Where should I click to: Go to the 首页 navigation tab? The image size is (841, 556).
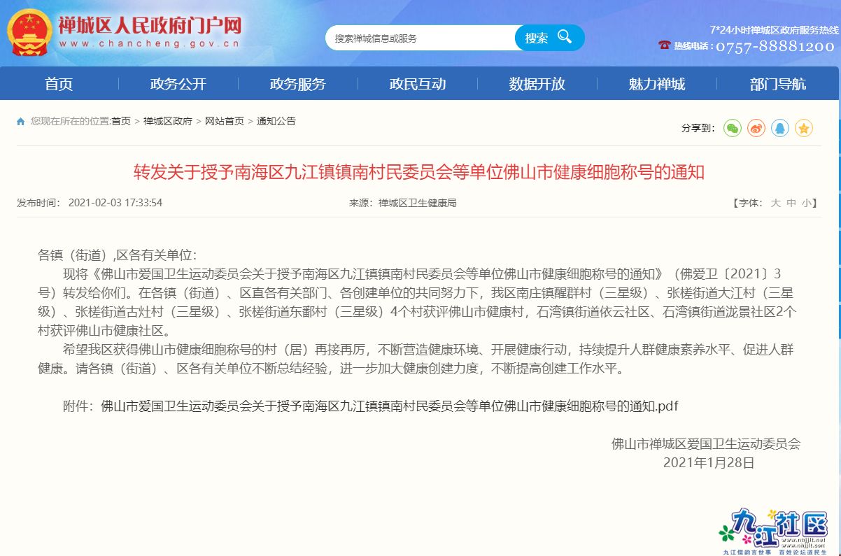(59, 84)
